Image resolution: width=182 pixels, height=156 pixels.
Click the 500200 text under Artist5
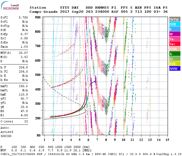coord(6,136)
